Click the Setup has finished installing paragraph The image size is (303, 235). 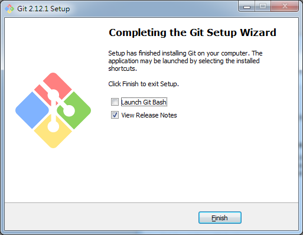pyautogui.click(x=185, y=61)
